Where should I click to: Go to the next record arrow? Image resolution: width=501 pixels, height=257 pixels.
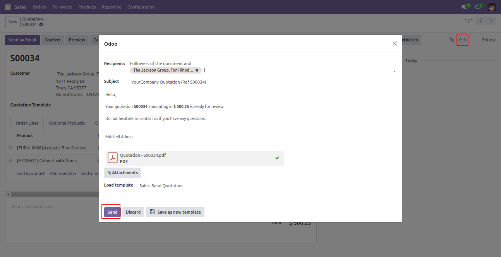(x=491, y=21)
